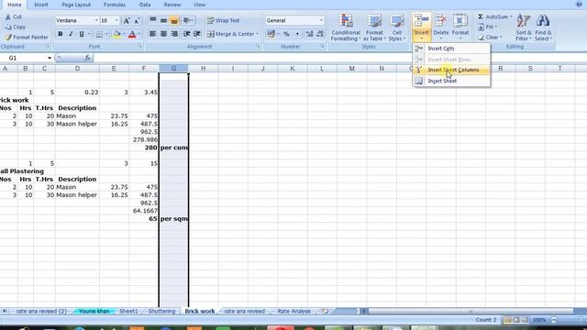The width and height of the screenshot is (587, 330).
Task: Center text horizontally
Action: click(163, 34)
